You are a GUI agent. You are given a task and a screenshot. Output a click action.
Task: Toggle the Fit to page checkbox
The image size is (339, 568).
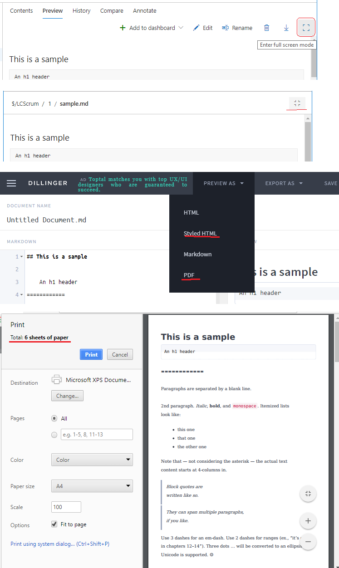pos(54,524)
